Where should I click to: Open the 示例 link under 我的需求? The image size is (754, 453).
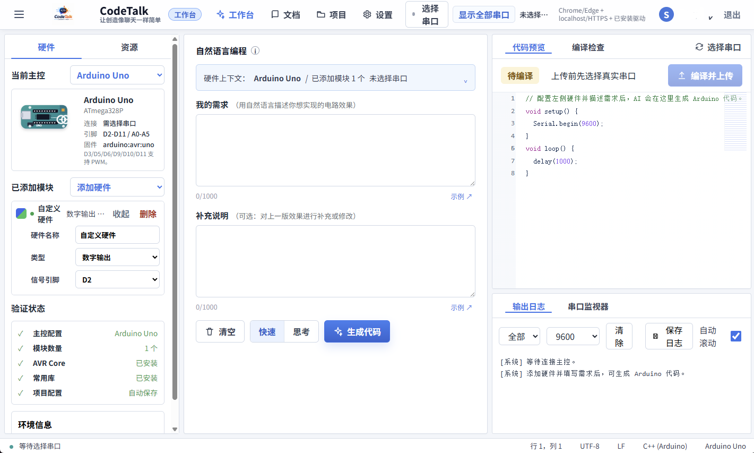coord(461,196)
